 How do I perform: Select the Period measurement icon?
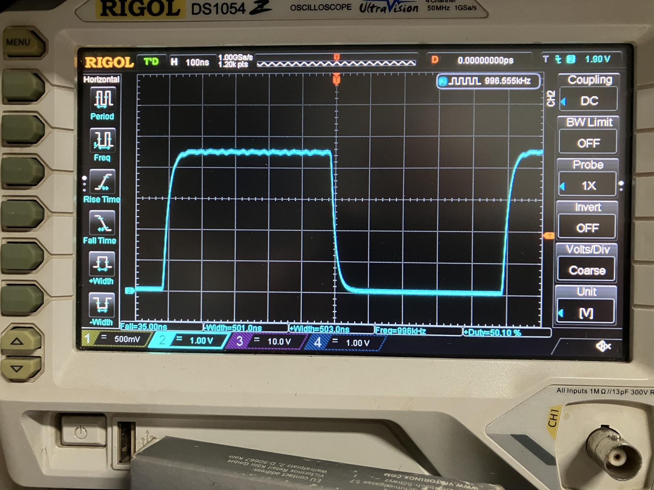point(103,99)
